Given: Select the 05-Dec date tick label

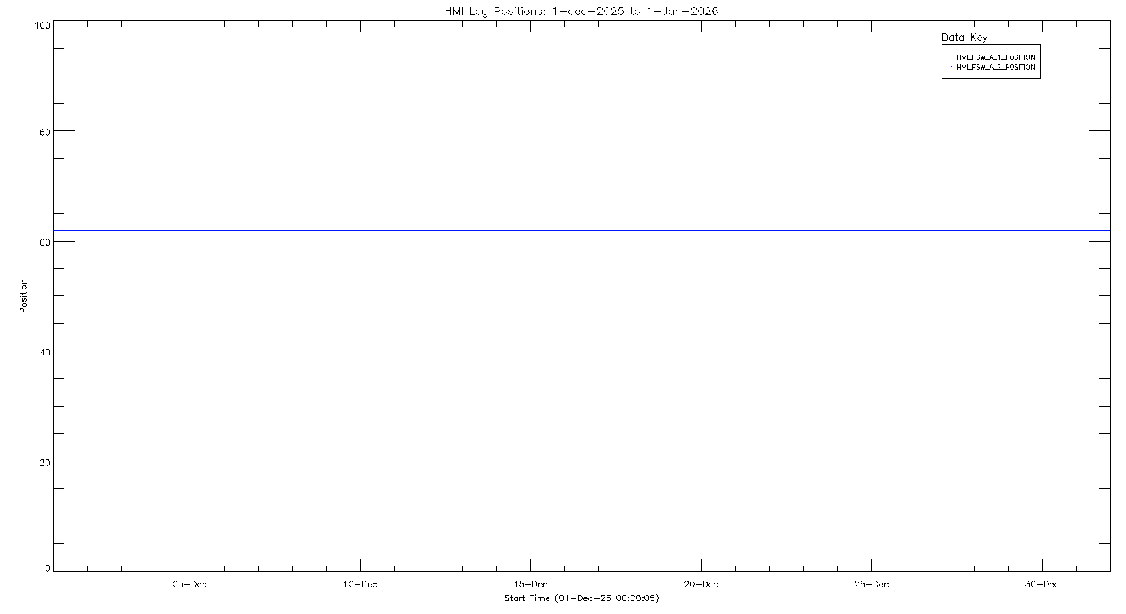Looking at the screenshot, I should click(x=189, y=584).
